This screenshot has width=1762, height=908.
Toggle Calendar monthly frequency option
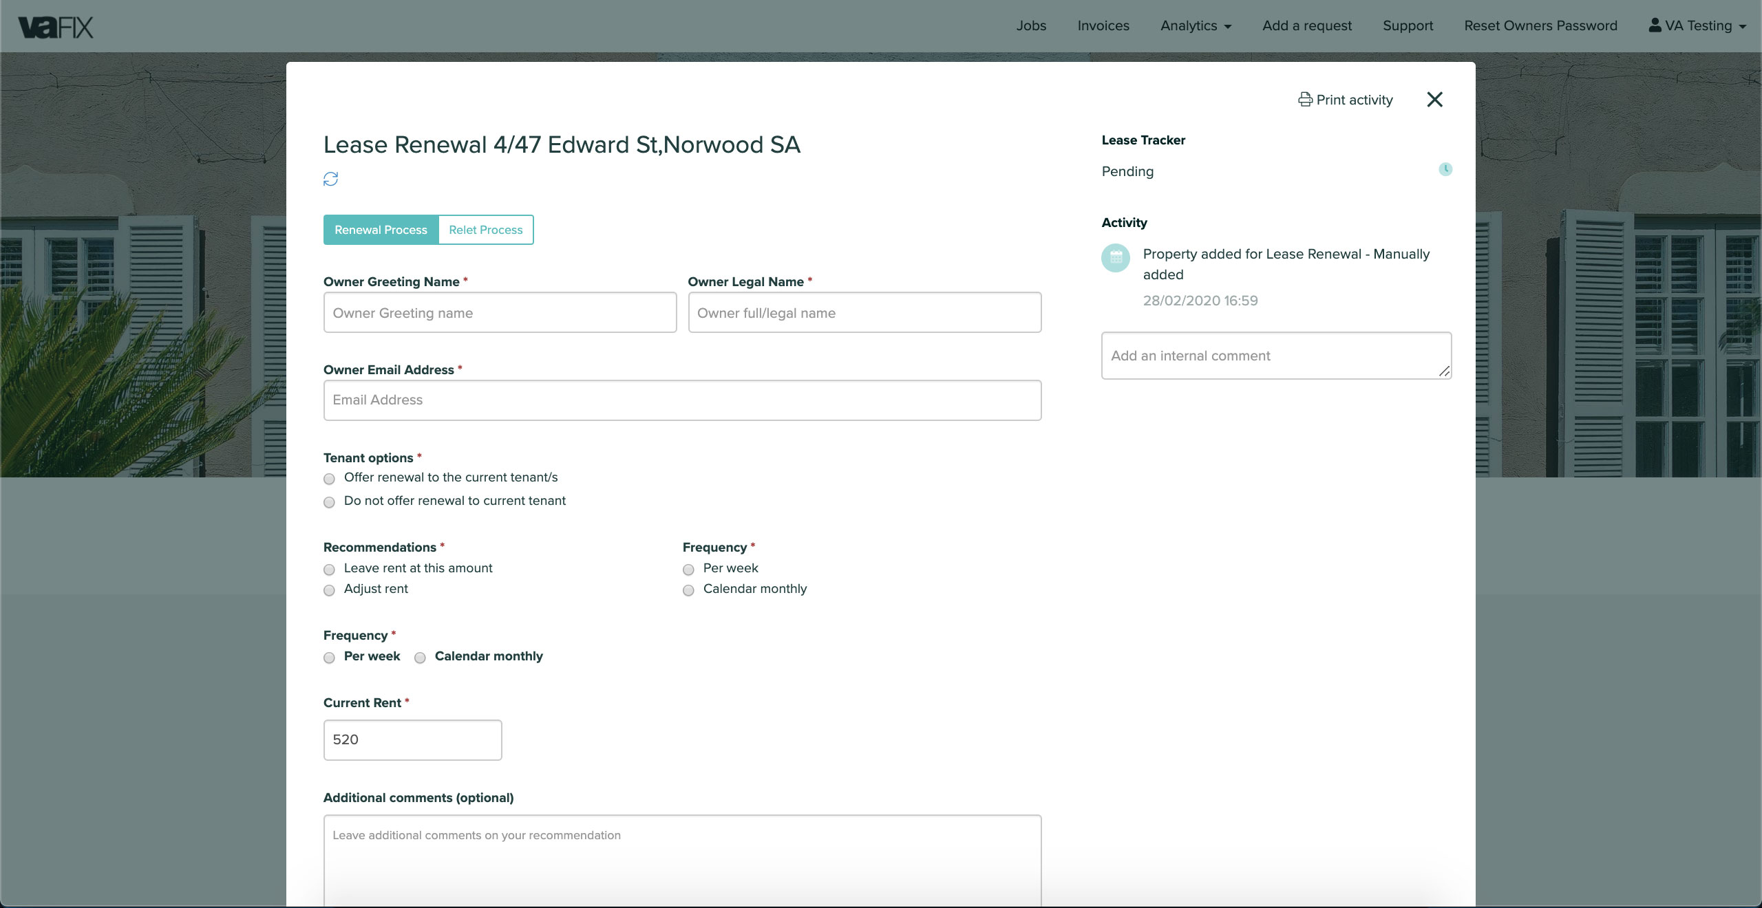[x=419, y=657]
